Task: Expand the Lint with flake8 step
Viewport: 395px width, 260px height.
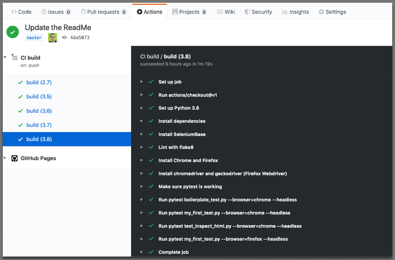Action: [x=141, y=147]
